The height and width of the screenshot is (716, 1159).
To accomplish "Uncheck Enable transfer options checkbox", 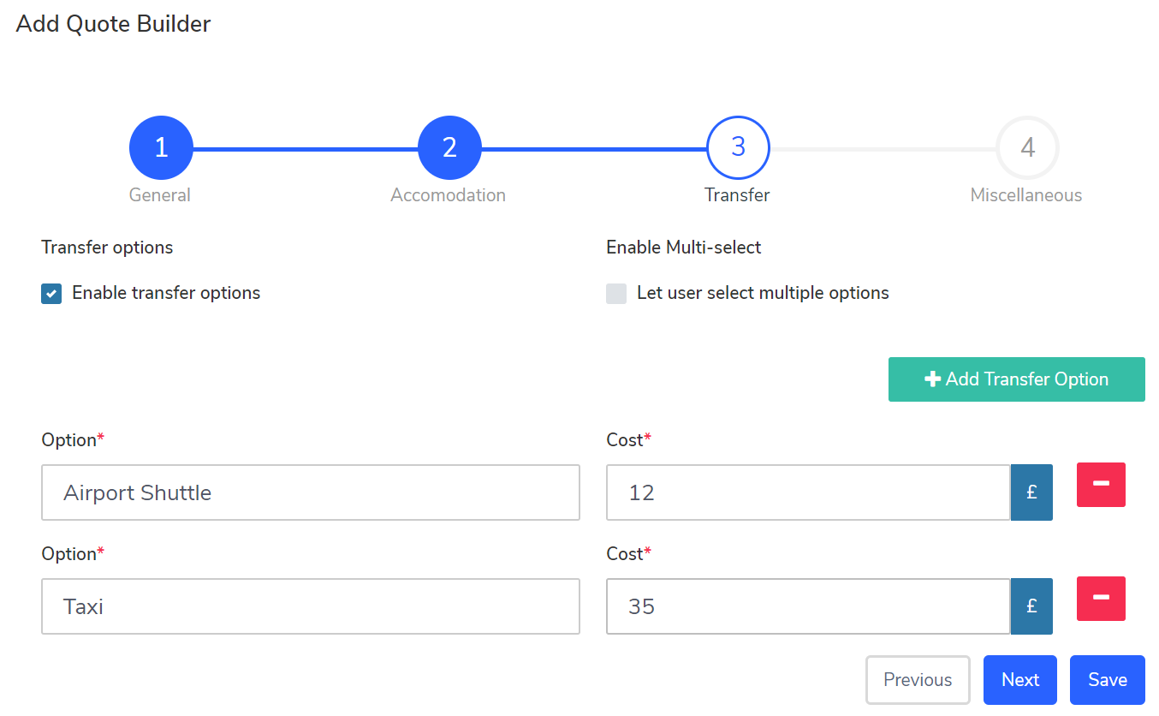I will coord(51,294).
